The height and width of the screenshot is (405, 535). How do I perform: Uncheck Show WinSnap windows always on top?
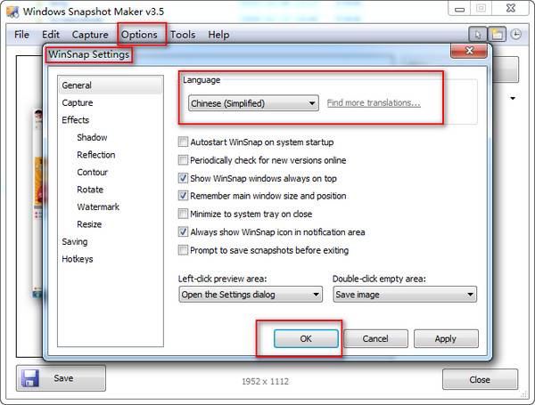[183, 178]
